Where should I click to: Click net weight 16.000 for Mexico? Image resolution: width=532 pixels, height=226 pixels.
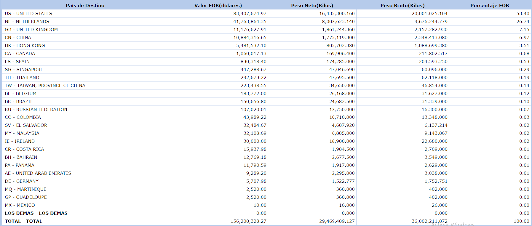pos(347,205)
